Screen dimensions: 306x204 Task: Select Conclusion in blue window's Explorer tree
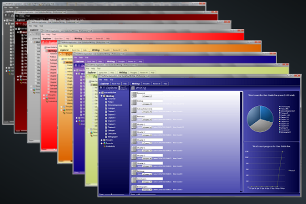pyautogui.click(x=112, y=134)
